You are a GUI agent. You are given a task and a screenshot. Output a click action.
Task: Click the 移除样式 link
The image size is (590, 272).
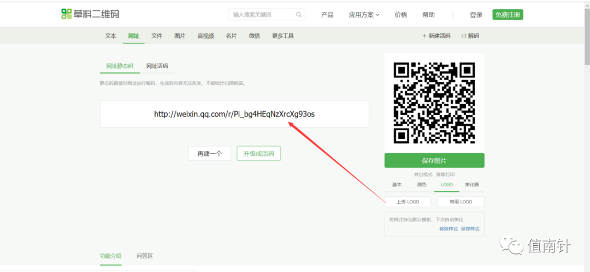point(449,229)
